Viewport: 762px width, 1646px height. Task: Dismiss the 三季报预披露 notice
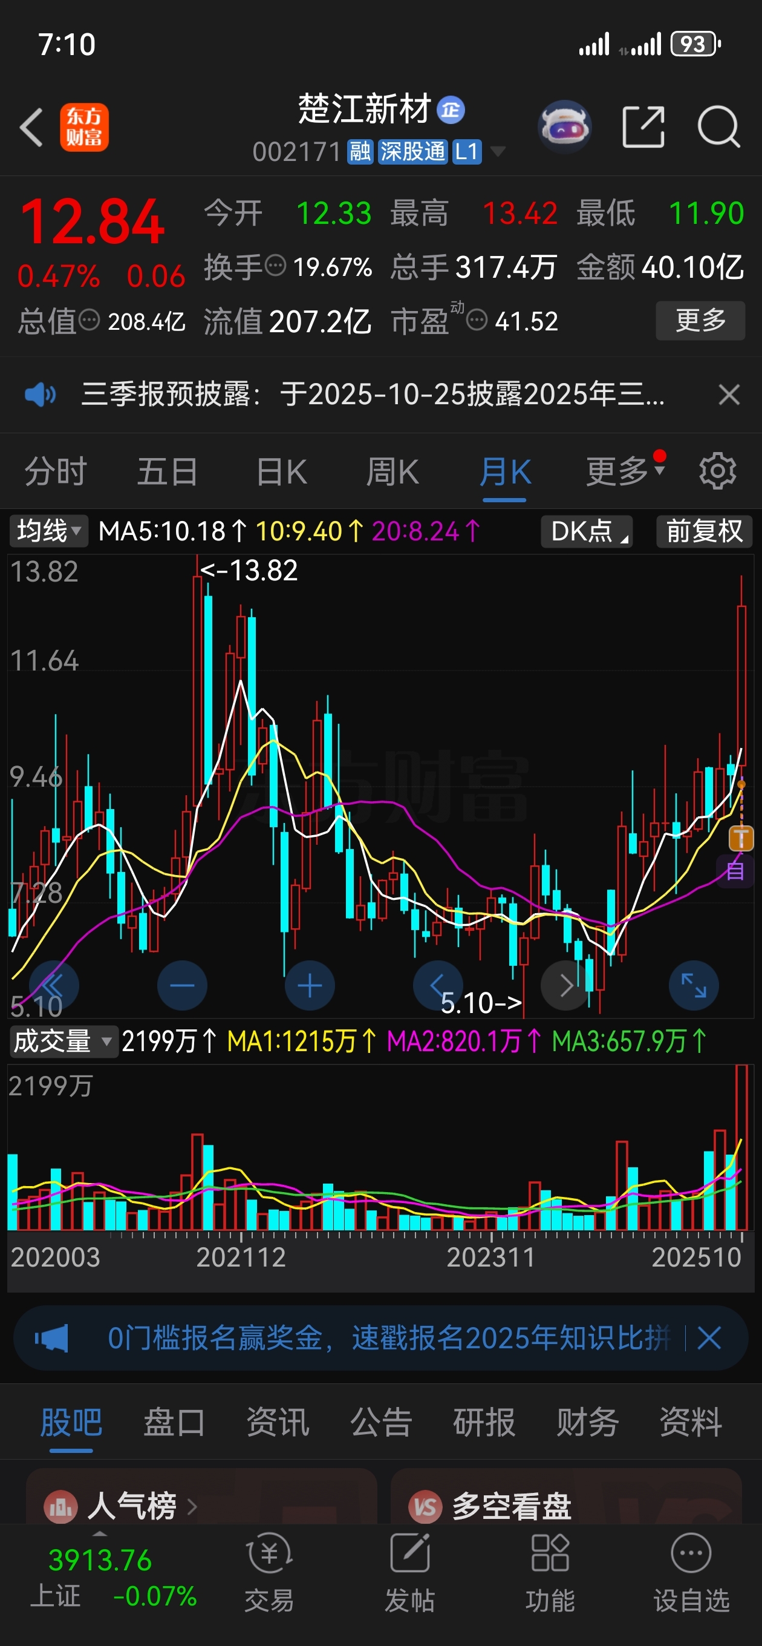(729, 394)
